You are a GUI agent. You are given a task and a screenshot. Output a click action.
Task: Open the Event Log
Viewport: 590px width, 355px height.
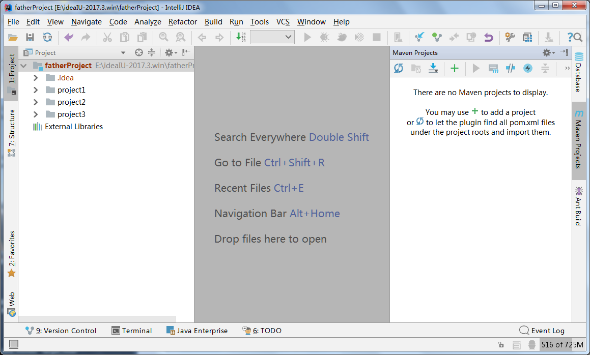pyautogui.click(x=542, y=331)
